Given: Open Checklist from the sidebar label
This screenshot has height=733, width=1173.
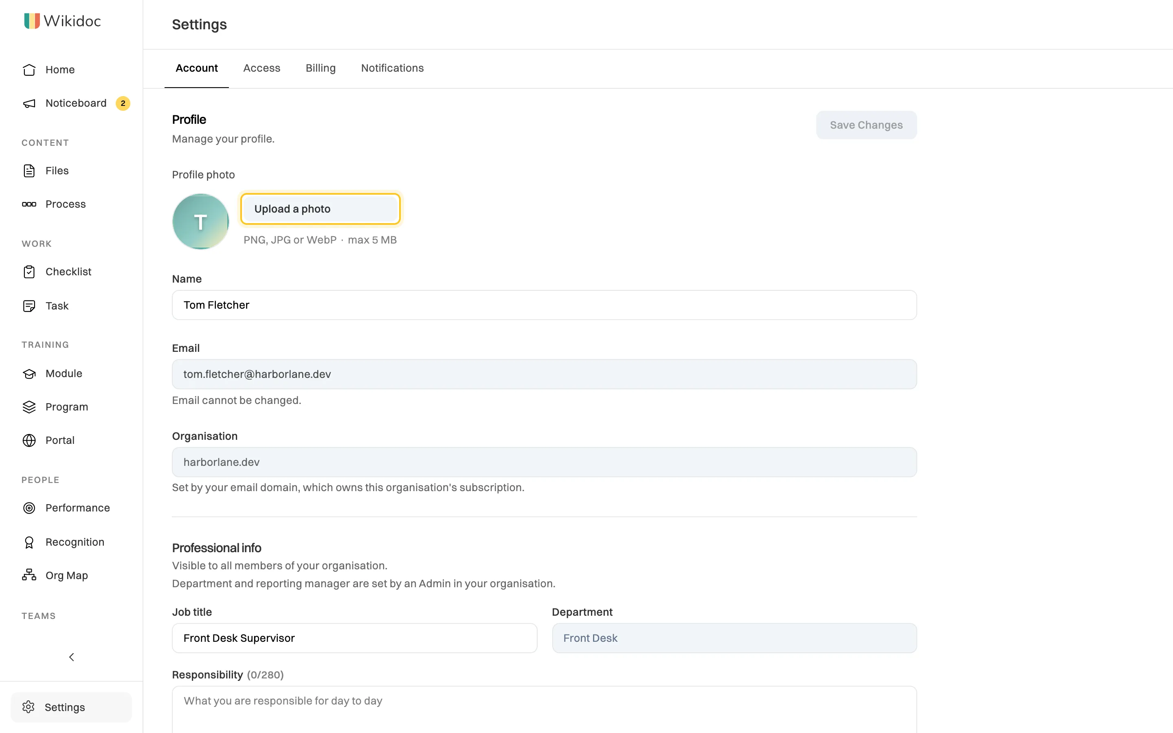Looking at the screenshot, I should (68, 272).
